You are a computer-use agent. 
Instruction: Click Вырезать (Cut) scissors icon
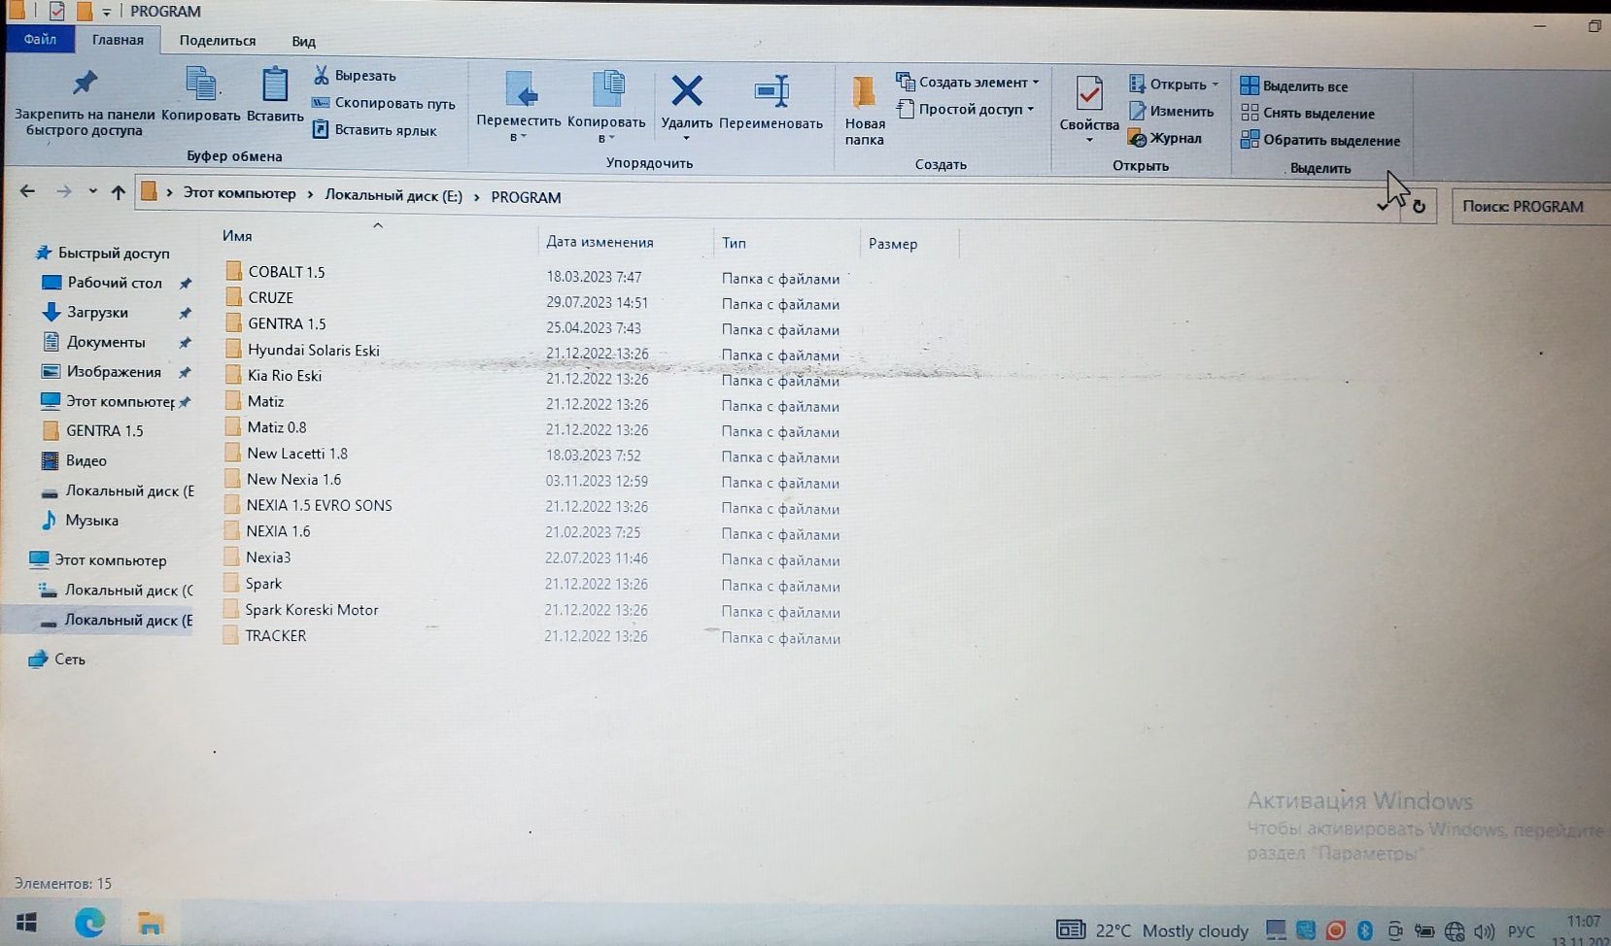[x=321, y=75]
